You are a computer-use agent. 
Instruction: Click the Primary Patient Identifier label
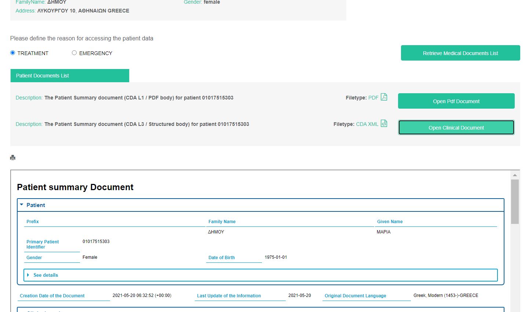[43, 244]
